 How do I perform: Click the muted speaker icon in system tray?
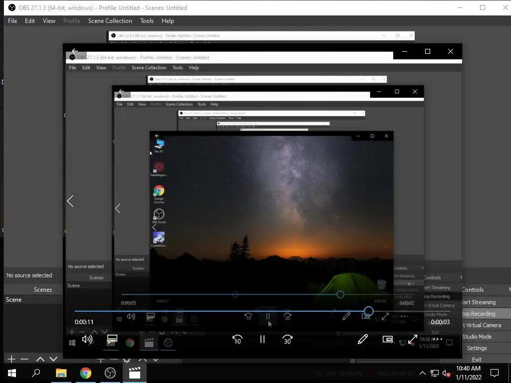point(446,373)
